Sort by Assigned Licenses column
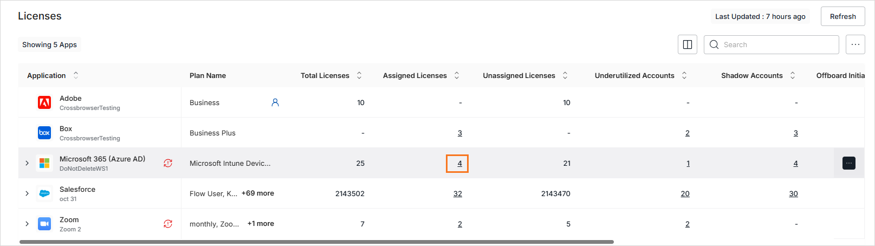 (457, 75)
